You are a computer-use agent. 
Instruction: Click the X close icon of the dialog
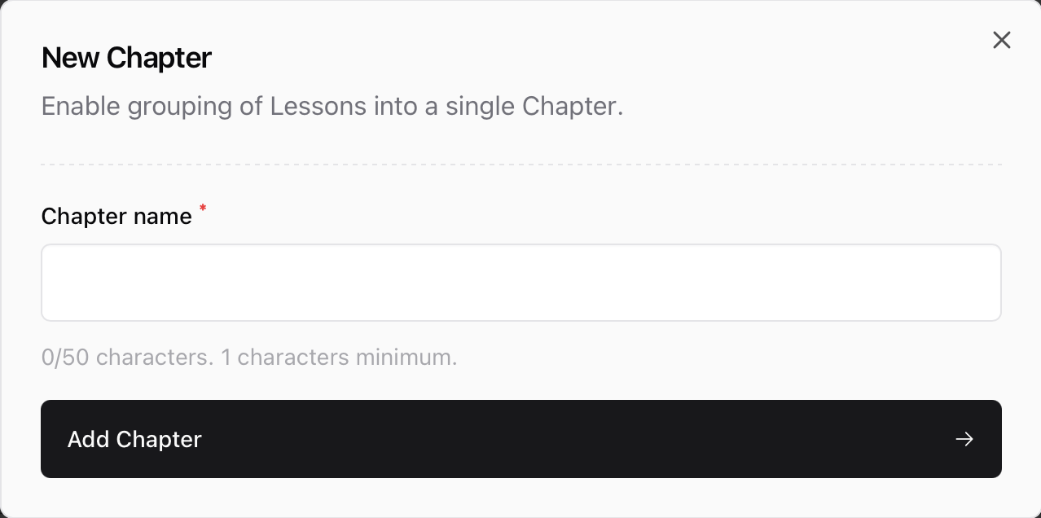(1001, 39)
